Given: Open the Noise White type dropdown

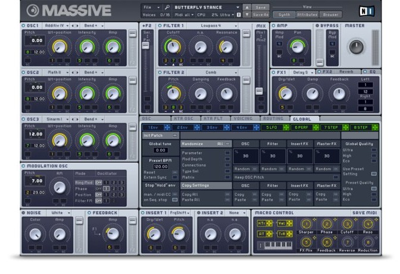Looking at the screenshot, I should tap(60, 213).
